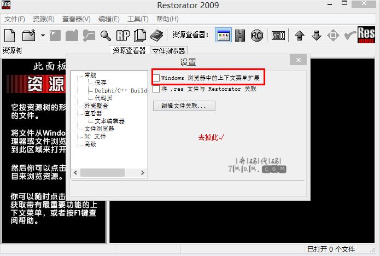Select 文本编辑器 in settings tree

[x=109, y=121]
